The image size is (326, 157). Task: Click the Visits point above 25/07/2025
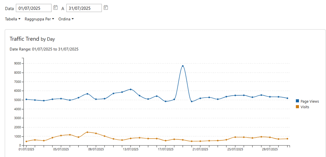235,137
